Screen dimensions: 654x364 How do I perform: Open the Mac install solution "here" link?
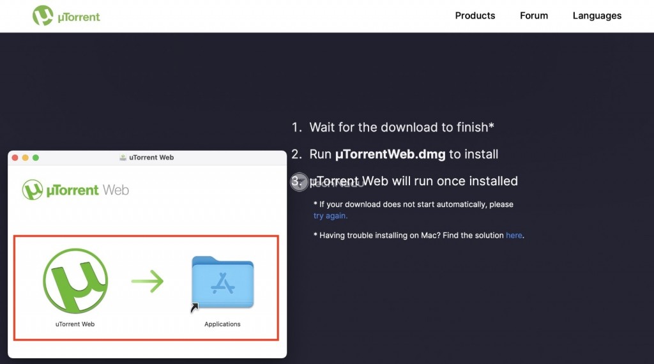click(513, 235)
